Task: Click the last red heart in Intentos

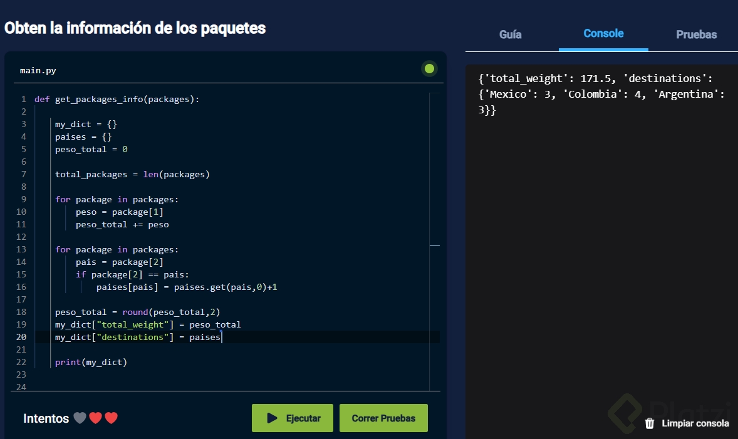Action: [x=112, y=418]
